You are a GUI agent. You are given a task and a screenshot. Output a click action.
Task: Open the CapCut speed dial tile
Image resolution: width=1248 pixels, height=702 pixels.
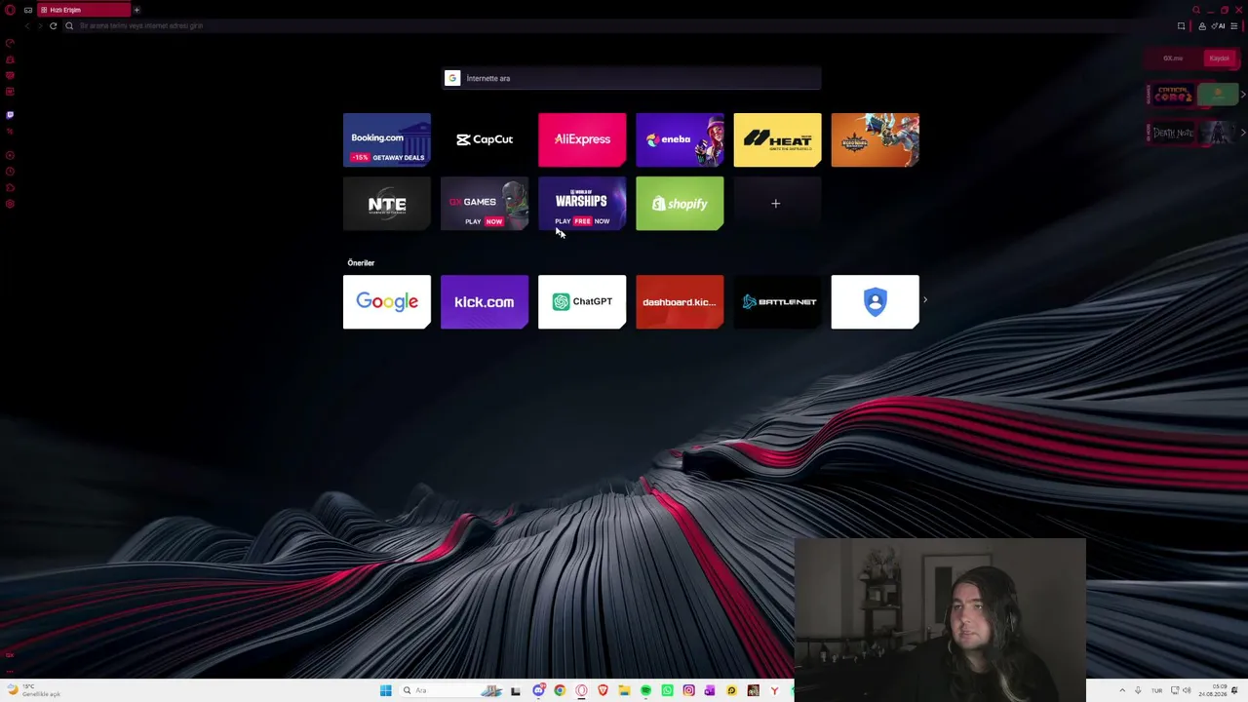click(485, 139)
